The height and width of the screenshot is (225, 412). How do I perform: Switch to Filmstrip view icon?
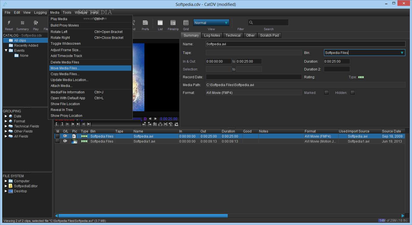coord(173,23)
